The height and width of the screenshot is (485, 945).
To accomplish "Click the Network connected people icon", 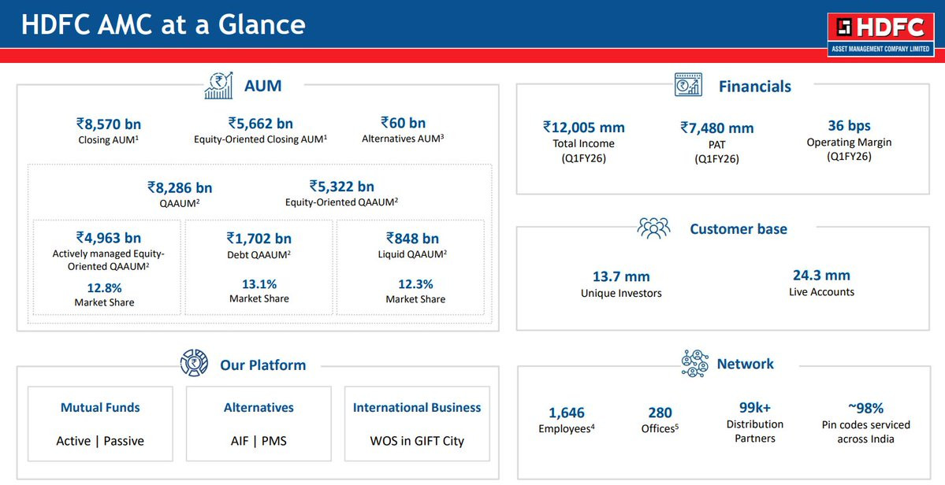I will [695, 364].
